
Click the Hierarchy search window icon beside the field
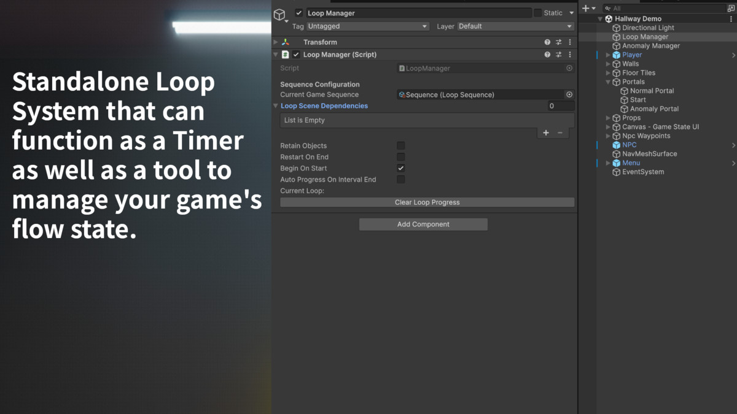(x=731, y=8)
